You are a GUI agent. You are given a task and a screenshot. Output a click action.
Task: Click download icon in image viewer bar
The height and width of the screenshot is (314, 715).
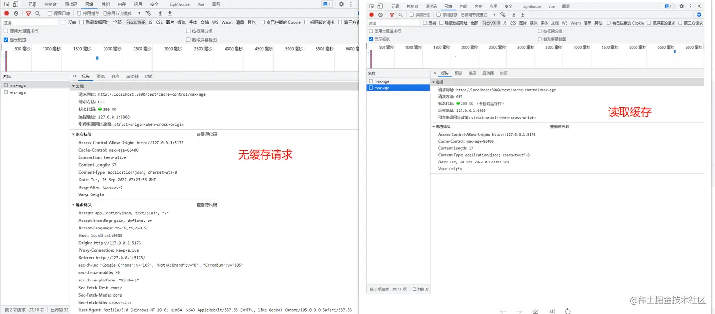[535, 311]
